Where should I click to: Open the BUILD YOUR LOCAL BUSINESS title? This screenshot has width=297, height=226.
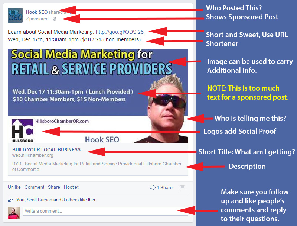pos(46,149)
